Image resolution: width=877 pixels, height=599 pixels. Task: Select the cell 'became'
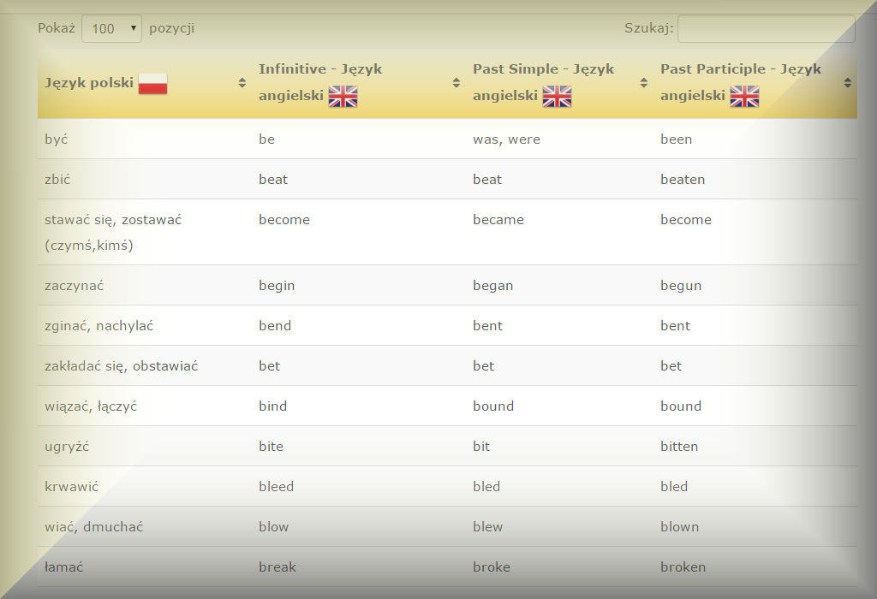[x=560, y=233]
